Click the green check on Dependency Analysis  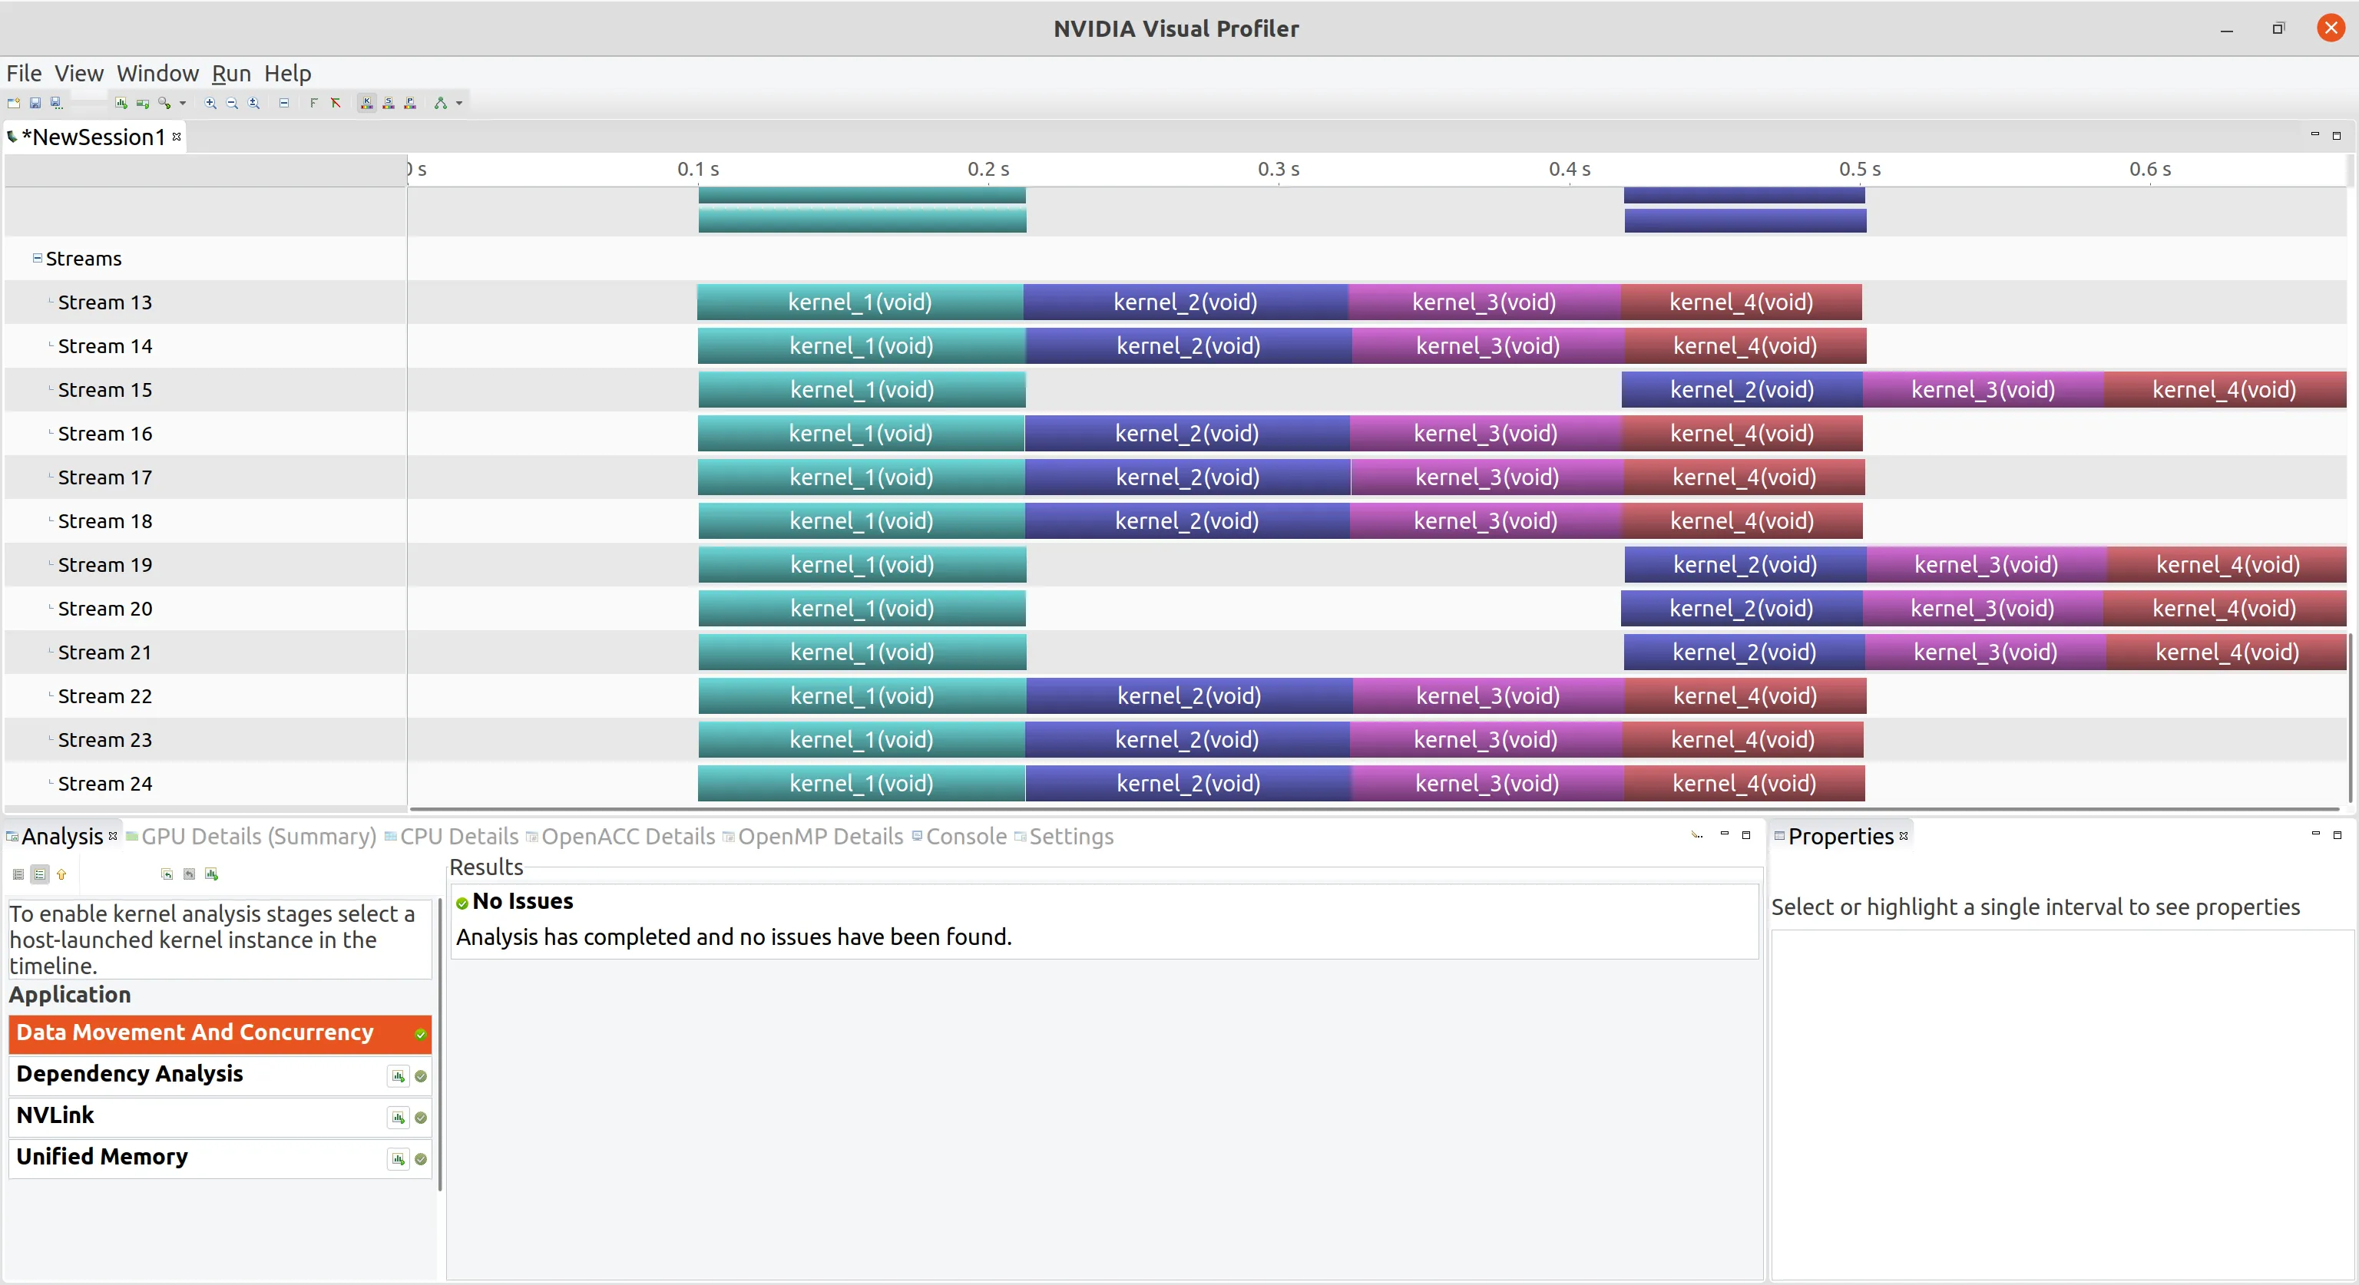(420, 1077)
